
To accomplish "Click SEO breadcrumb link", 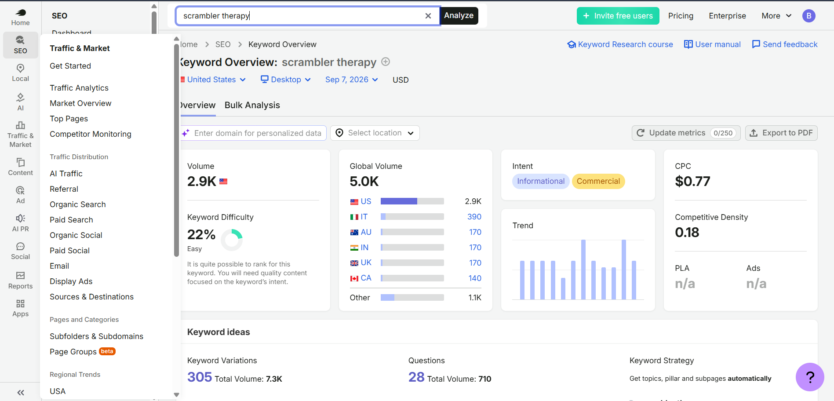I will click(x=223, y=44).
